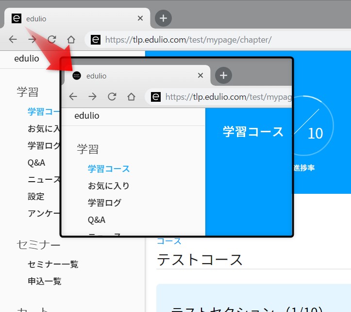The height and width of the screenshot is (312, 351).
Task: Click 学習 heading in inset sidebar
Action: tap(88, 149)
